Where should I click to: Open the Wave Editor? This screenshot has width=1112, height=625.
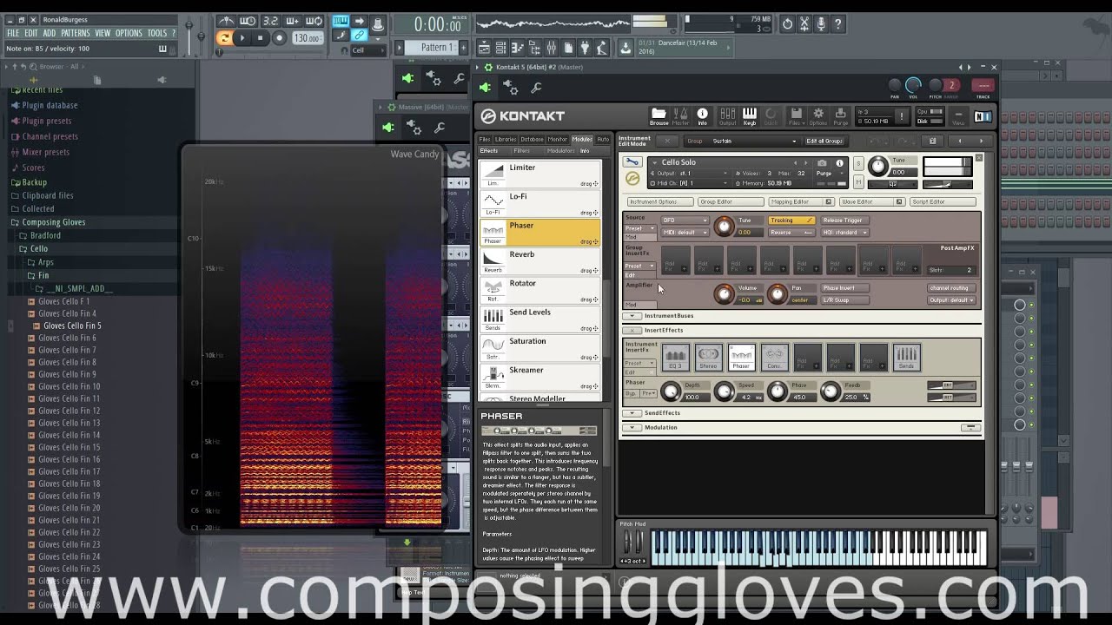870,202
